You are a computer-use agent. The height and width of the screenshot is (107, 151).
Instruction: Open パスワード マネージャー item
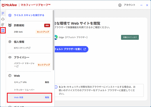click(x=24, y=65)
